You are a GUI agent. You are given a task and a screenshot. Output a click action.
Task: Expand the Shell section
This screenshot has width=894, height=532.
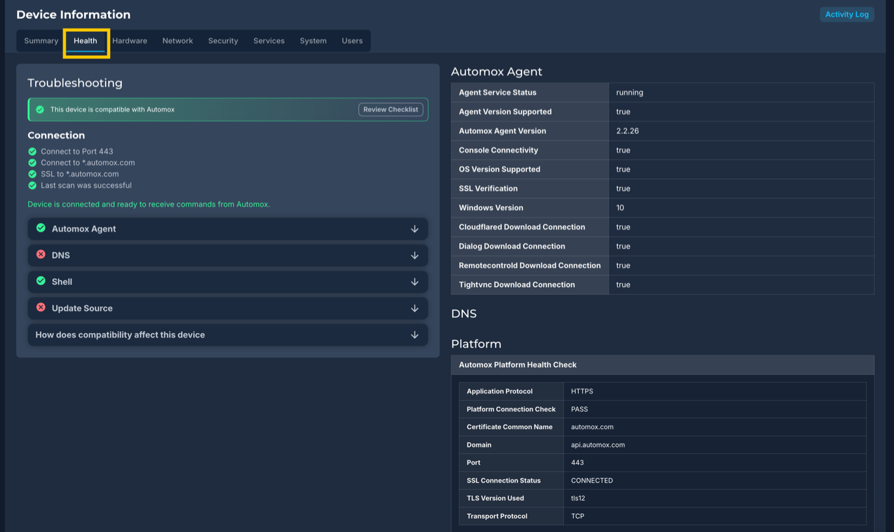pos(228,282)
